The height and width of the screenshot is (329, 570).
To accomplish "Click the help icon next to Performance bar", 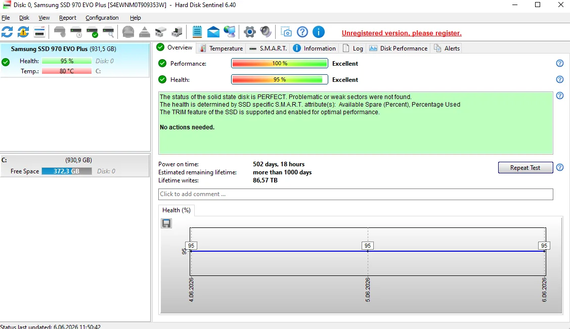I will pyautogui.click(x=560, y=63).
